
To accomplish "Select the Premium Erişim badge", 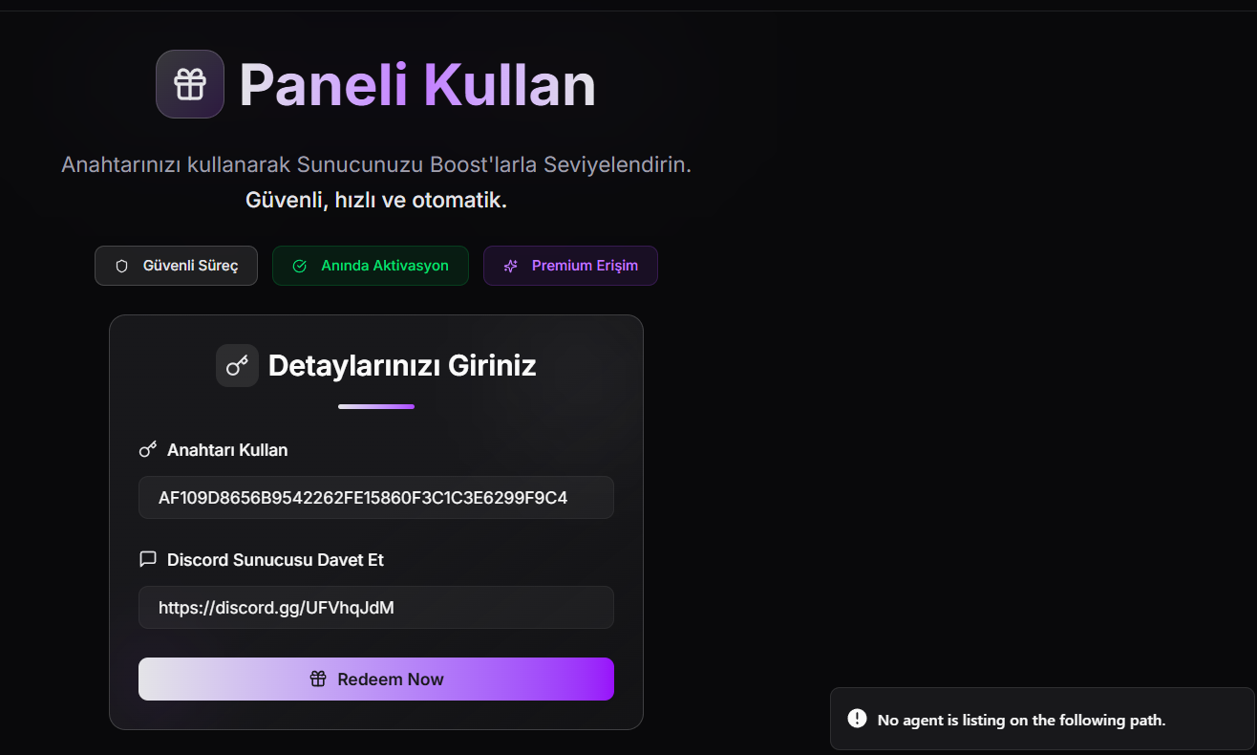I will tap(570, 266).
